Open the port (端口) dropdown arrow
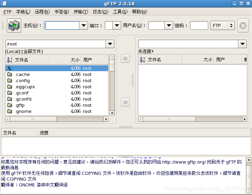252x195 pixels. pos(117,26)
